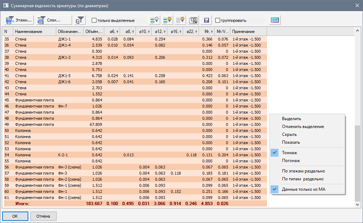
Task: Click 'Выделить' in the context menu
Action: point(291,119)
